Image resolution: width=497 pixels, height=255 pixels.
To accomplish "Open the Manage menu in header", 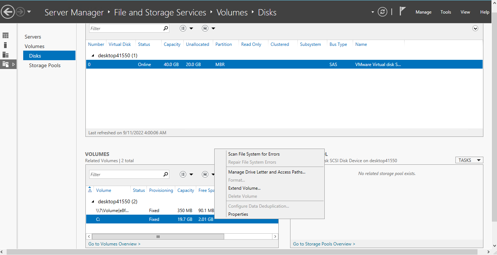I will click(423, 12).
